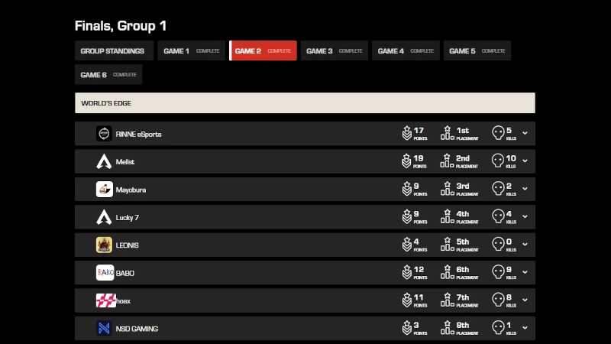Switch to Game 3 tab
Image resolution: width=611 pixels, height=344 pixels.
pyautogui.click(x=335, y=50)
